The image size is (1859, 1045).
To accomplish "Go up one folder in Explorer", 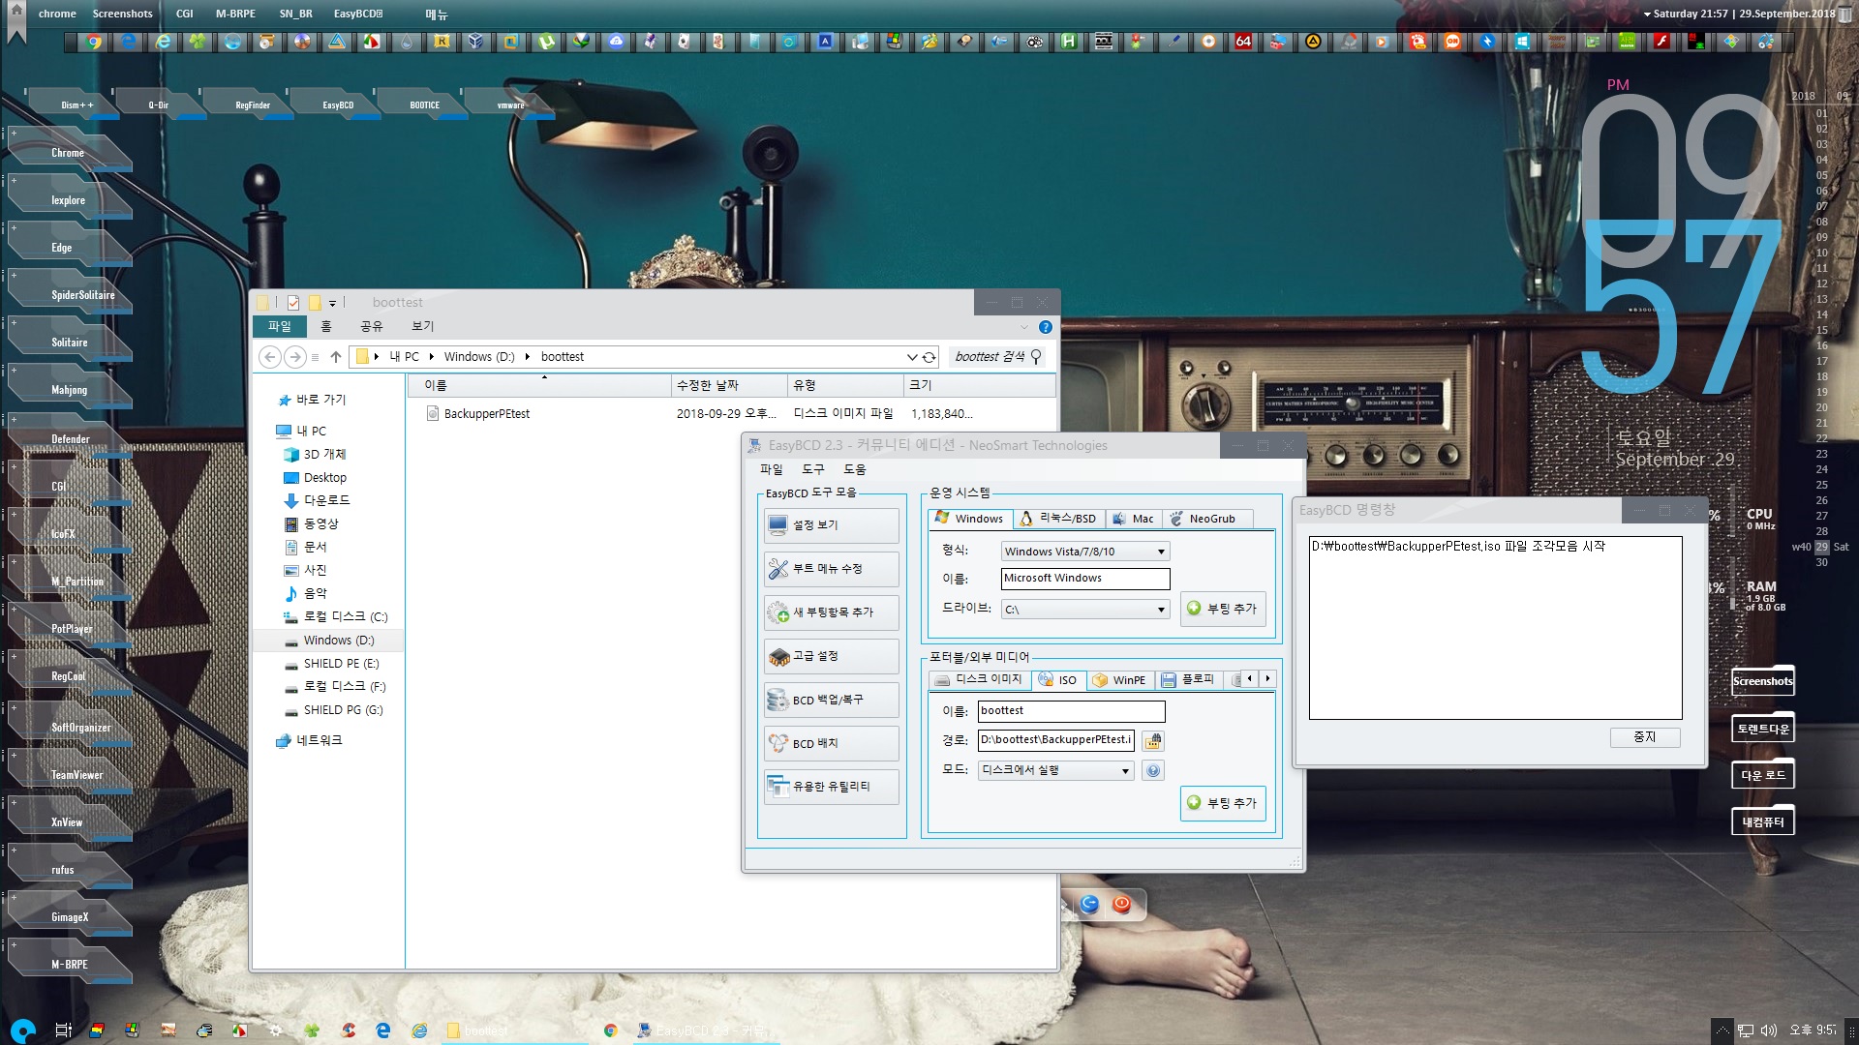I will (335, 357).
